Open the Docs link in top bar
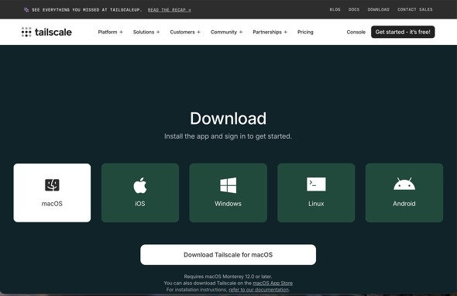 coord(354,9)
